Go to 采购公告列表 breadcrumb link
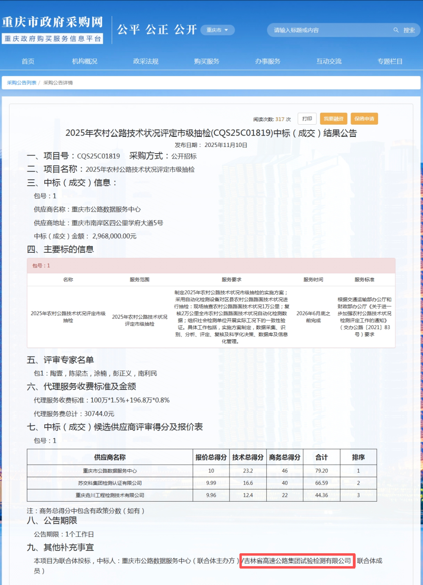 (x=22, y=83)
